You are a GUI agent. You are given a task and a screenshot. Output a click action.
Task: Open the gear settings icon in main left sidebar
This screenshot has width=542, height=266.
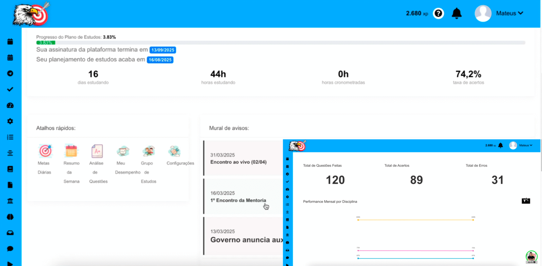pyautogui.click(x=10, y=121)
